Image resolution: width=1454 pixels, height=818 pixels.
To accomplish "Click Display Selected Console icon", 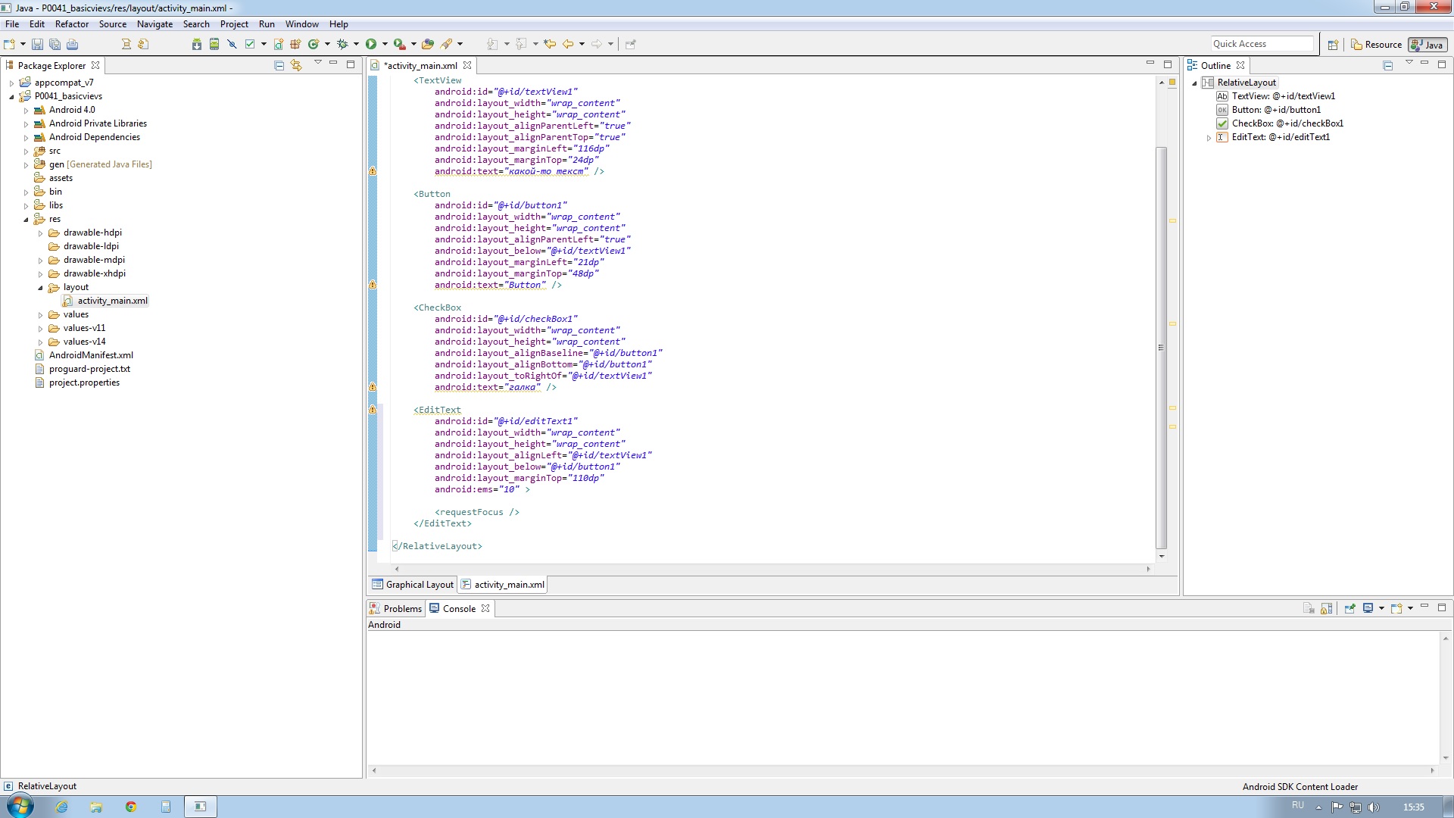I will [x=1368, y=608].
